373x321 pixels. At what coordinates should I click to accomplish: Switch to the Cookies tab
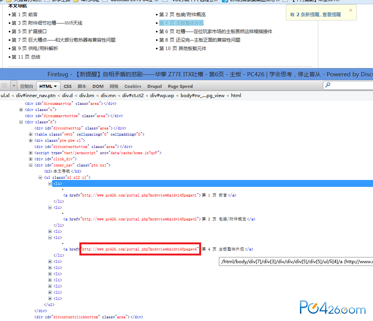click(133, 86)
